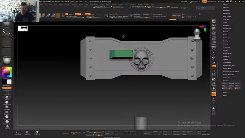
Task: Select the white main color swatch
Action: point(9,82)
